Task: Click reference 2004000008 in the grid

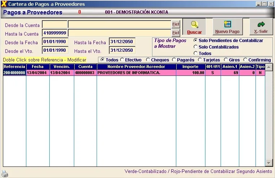Action: (14, 73)
